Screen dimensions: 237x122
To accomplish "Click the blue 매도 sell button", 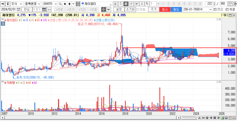I will (176, 10).
